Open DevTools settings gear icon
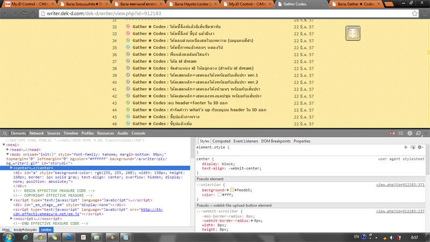This screenshot has width=430, height=242. [x=410, y=133]
